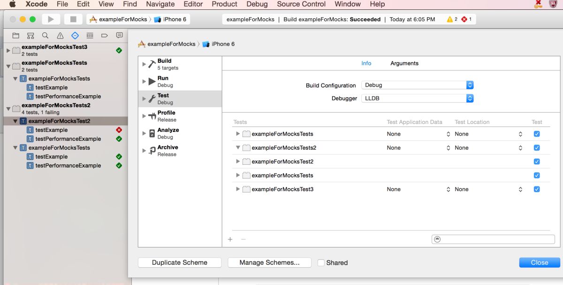The image size is (563, 285).
Task: Click the exampleForMocks scheme icon in breadcrumb
Action: point(142,44)
